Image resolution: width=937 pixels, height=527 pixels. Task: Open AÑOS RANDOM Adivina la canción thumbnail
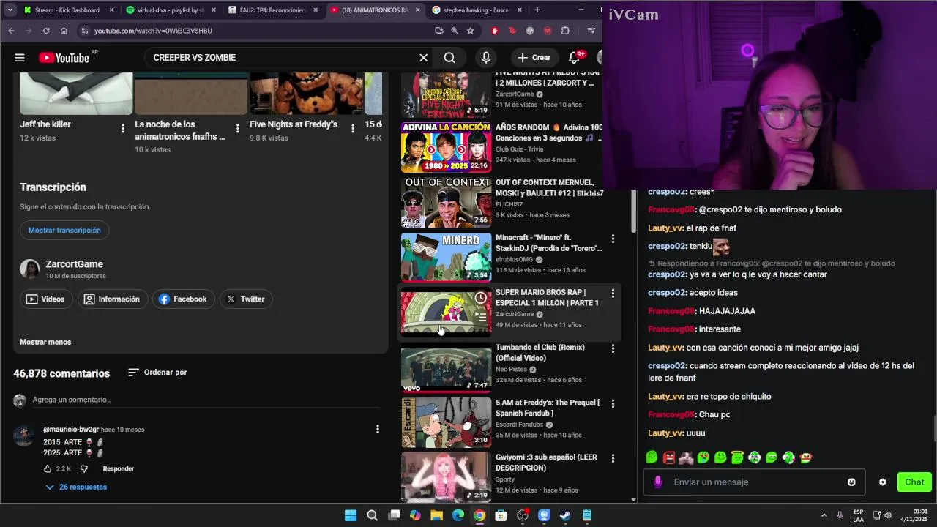(446, 147)
